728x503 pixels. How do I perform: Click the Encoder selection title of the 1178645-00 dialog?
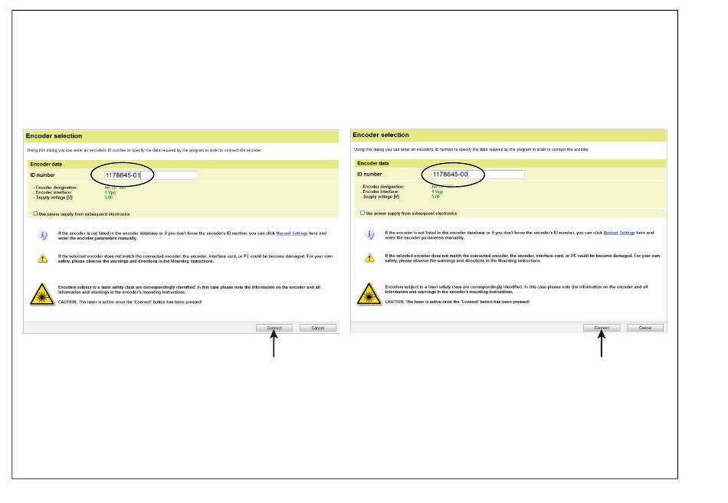pyautogui.click(x=381, y=135)
